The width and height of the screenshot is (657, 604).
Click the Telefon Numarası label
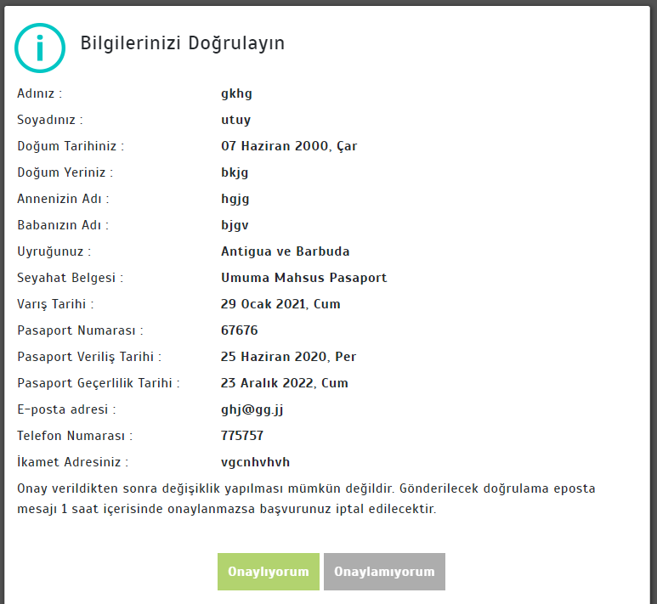pos(75,436)
